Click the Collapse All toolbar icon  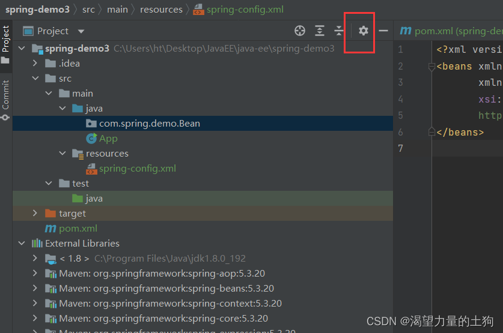(x=338, y=31)
